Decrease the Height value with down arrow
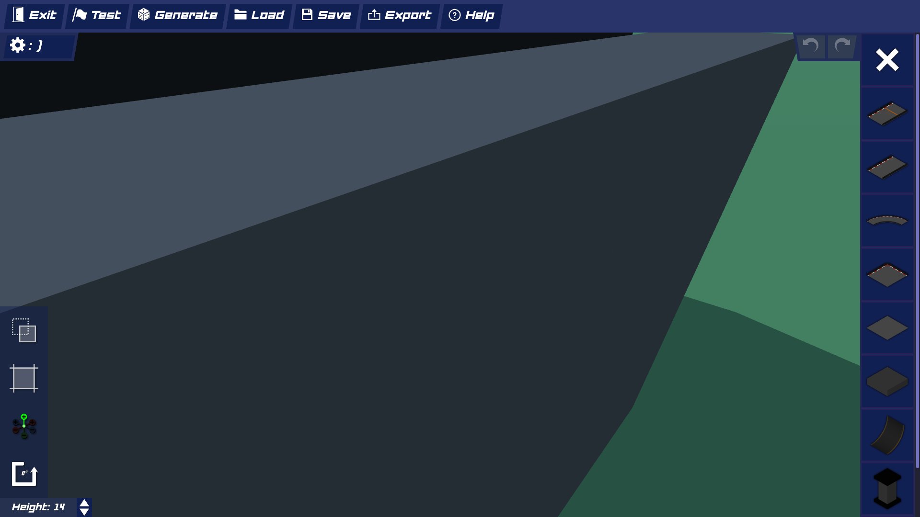Image resolution: width=920 pixels, height=517 pixels. pos(84,512)
